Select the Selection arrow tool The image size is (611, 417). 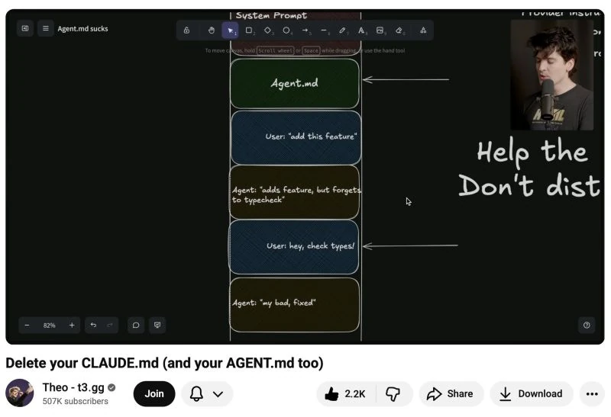click(x=231, y=30)
